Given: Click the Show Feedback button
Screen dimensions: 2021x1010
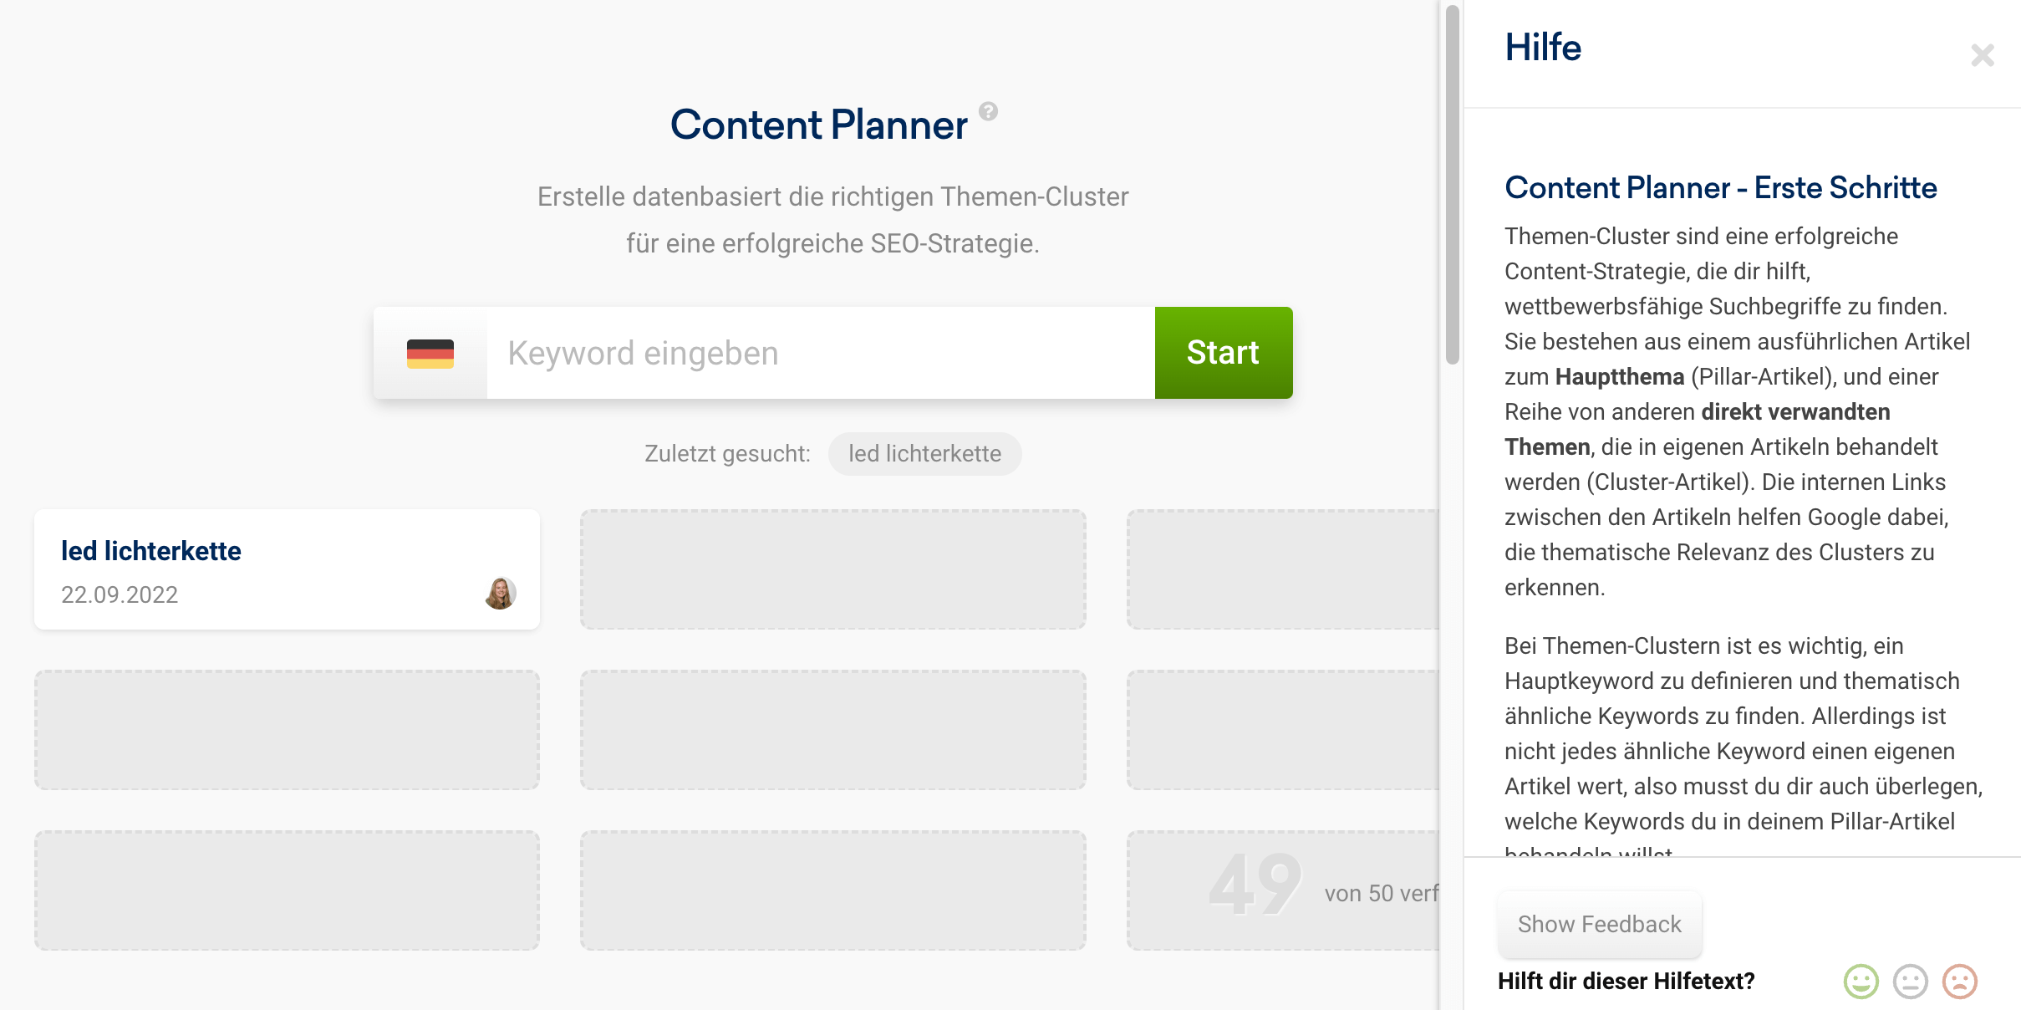Looking at the screenshot, I should click(1599, 924).
